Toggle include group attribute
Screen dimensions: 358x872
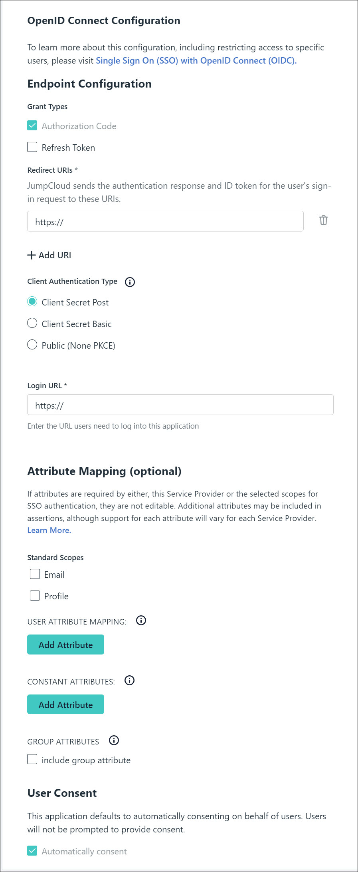point(32,759)
